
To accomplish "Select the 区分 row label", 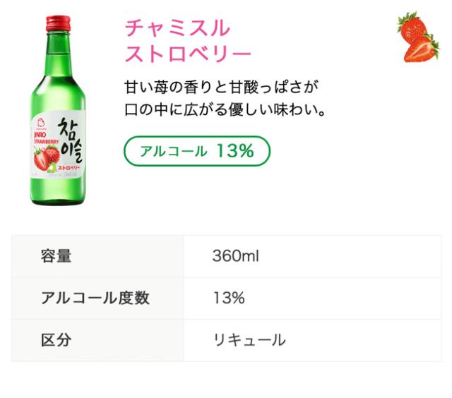I will (56, 339).
